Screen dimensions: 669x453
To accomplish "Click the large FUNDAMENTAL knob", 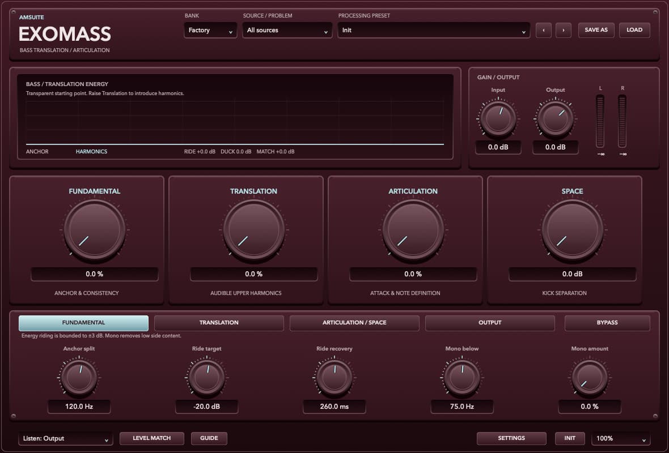I will pos(94,230).
